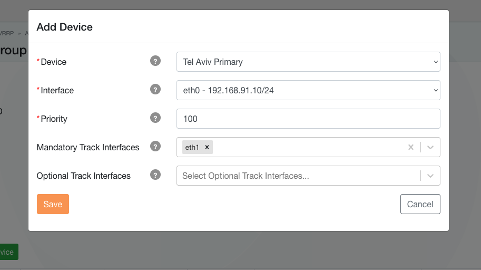The width and height of the screenshot is (481, 270).
Task: Open Priority help tooltip icon
Action: [x=155, y=118]
